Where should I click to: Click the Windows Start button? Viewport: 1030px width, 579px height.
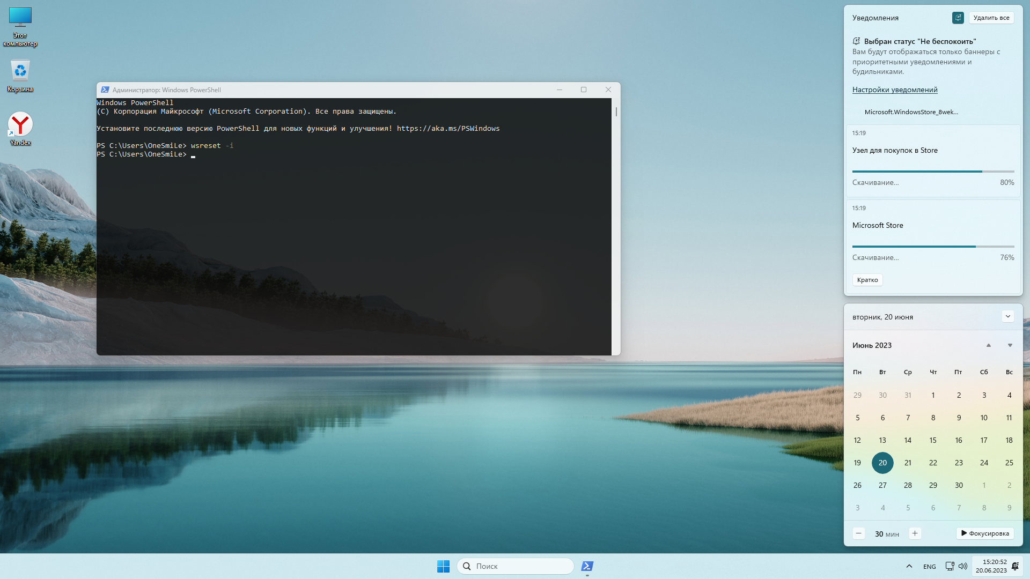click(443, 566)
